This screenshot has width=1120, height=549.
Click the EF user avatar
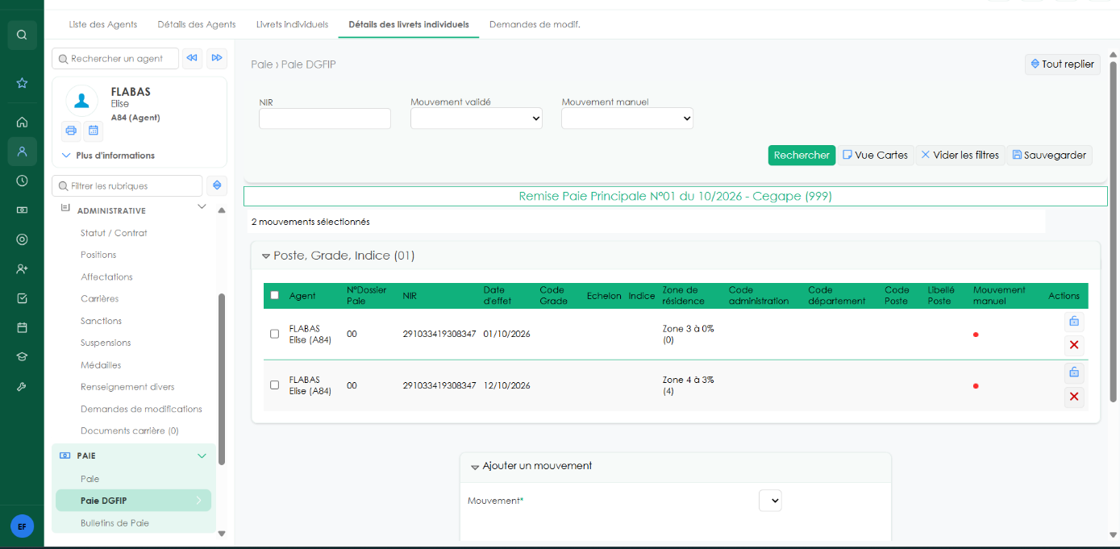(x=22, y=526)
